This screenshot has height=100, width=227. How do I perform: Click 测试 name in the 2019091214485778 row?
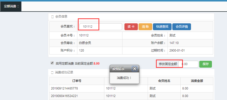(152, 88)
